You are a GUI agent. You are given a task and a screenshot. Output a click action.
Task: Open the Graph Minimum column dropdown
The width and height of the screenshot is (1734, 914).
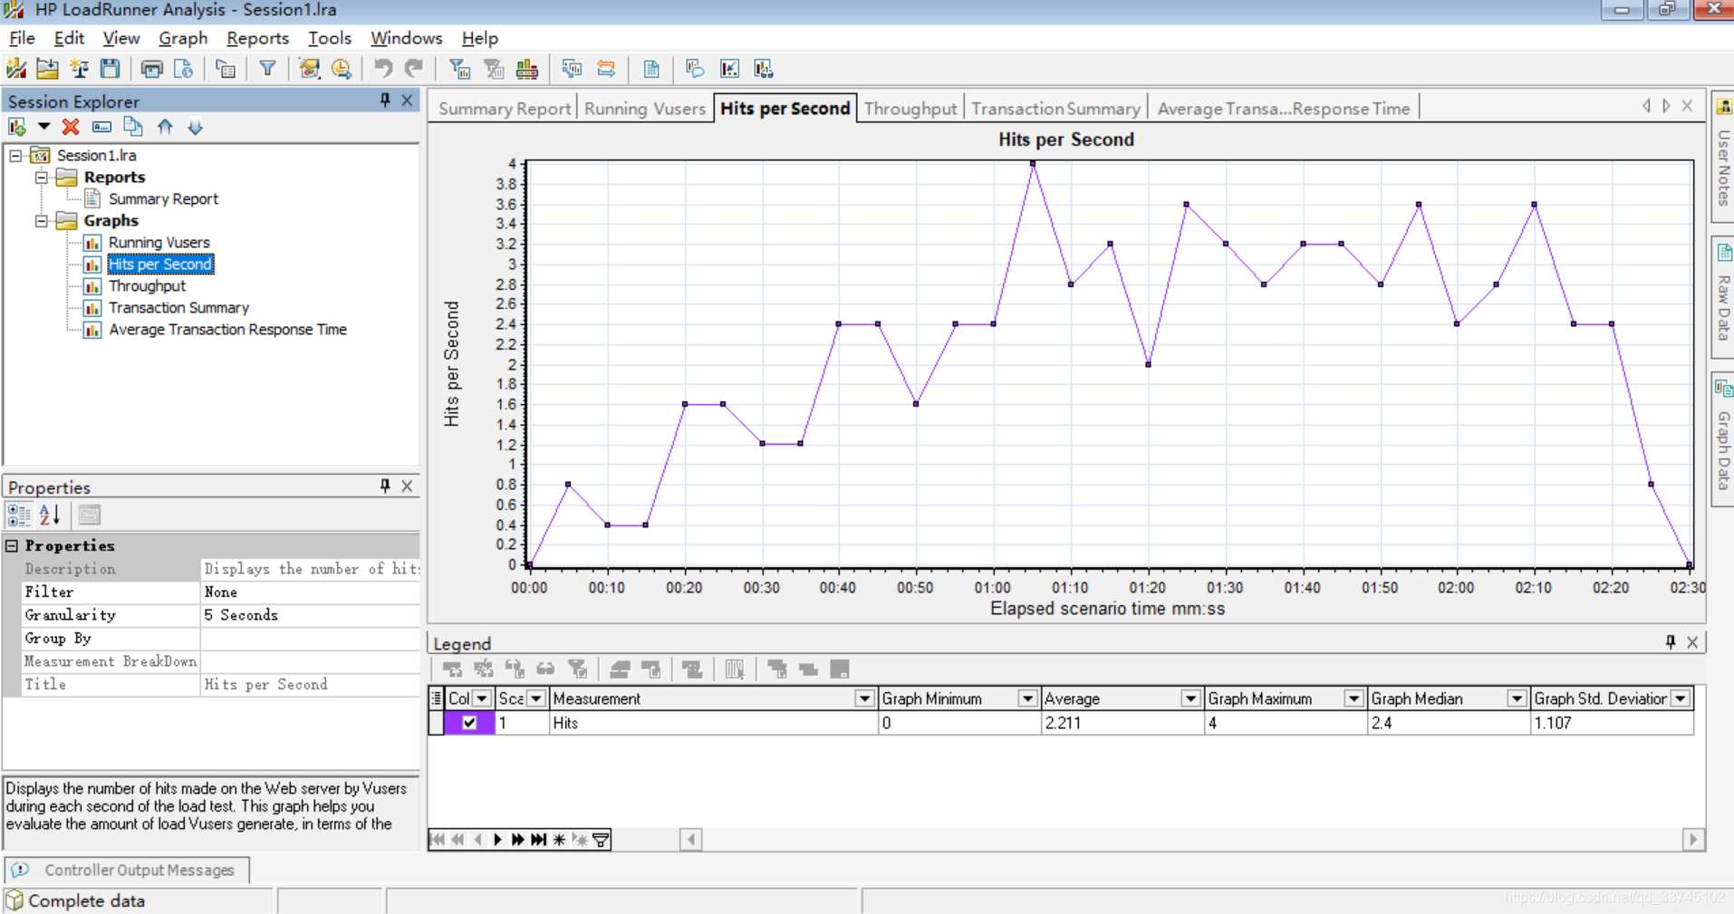(1027, 698)
